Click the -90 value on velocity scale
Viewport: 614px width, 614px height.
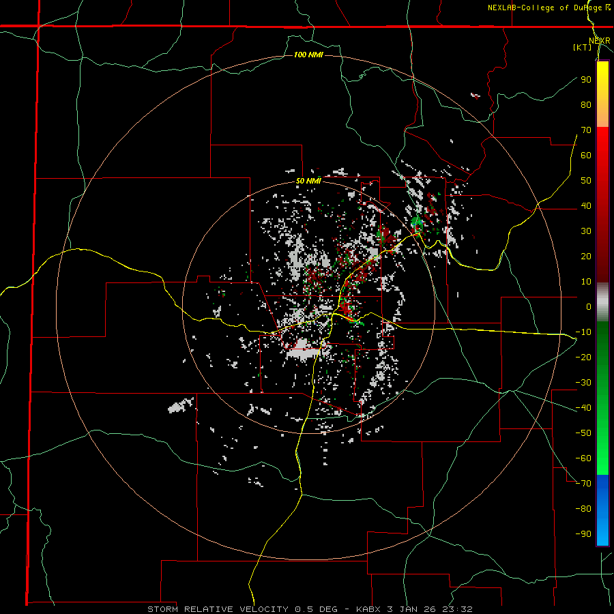583,534
